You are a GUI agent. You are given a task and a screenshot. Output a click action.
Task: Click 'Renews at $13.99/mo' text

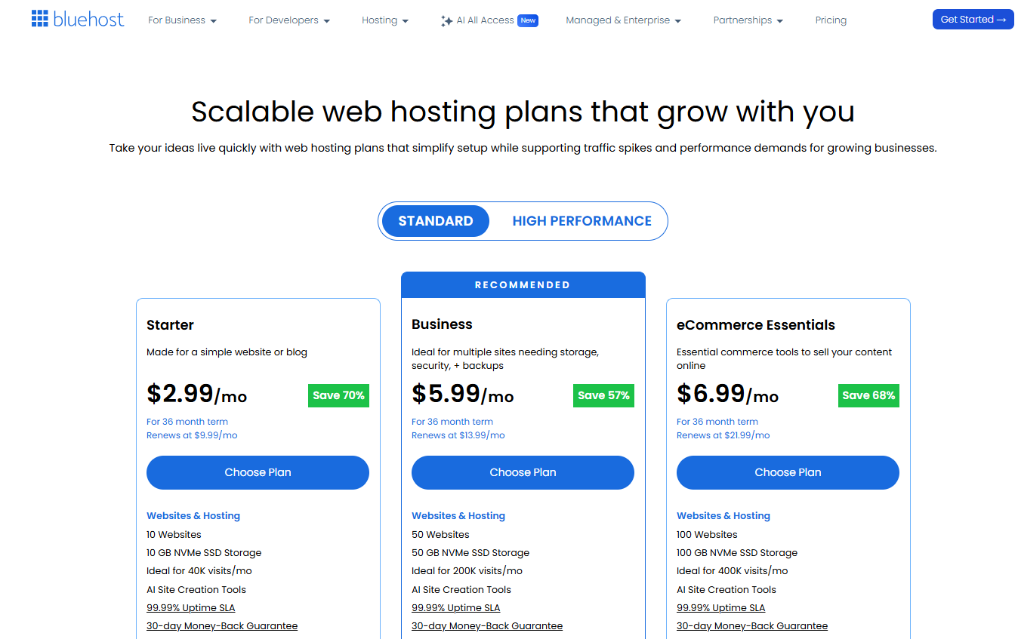(x=458, y=435)
